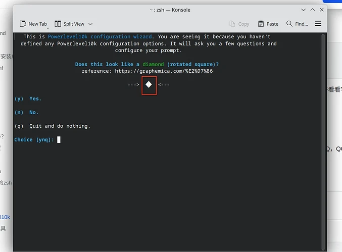Click the cursor after Choice [ynq] prompt
The image size is (342, 252).
pyautogui.click(x=59, y=140)
